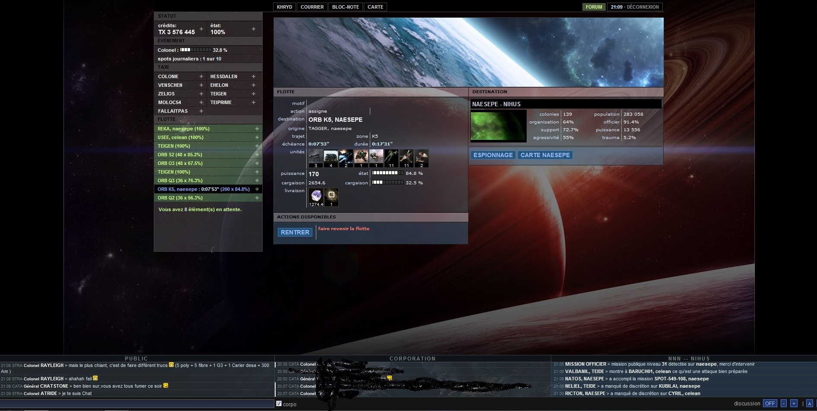The height and width of the screenshot is (411, 817).
Task: Select the ORB O3 (48 x 67.5%) fleet
Action: (x=208, y=163)
